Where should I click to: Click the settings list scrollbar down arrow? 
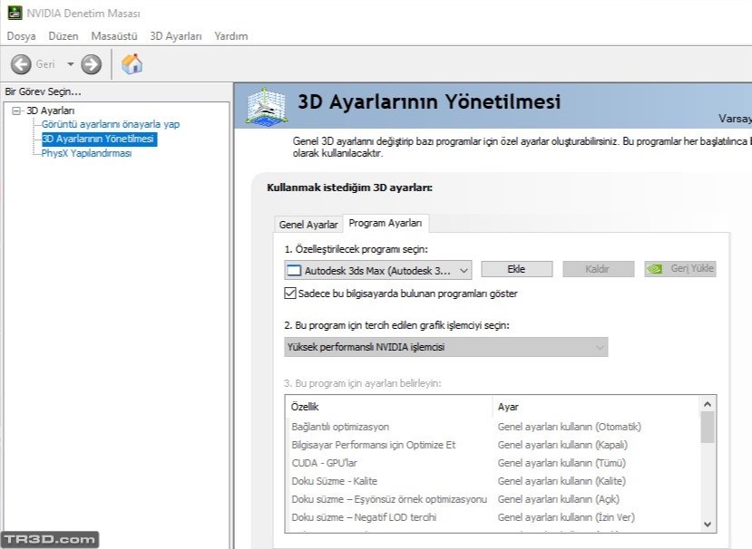tap(708, 524)
